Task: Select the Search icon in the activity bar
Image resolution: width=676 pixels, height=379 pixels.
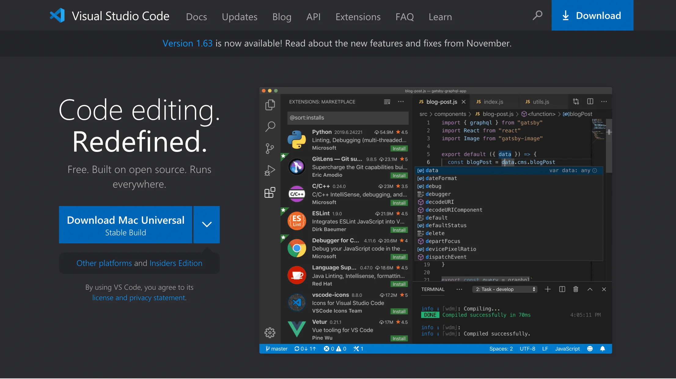Action: click(270, 126)
